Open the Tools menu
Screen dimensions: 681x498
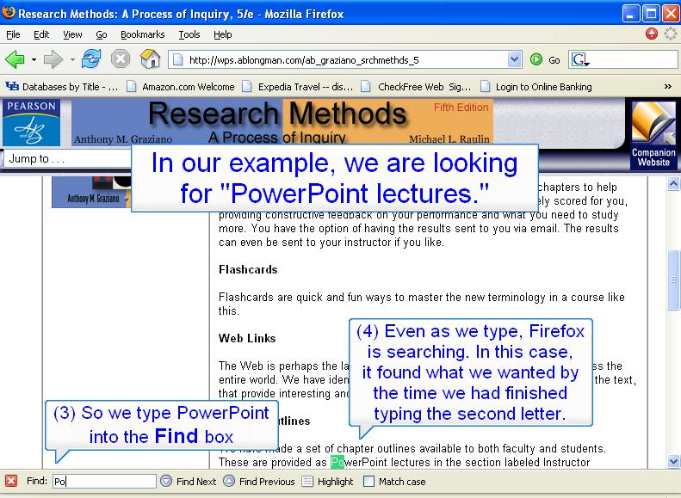pyautogui.click(x=189, y=34)
